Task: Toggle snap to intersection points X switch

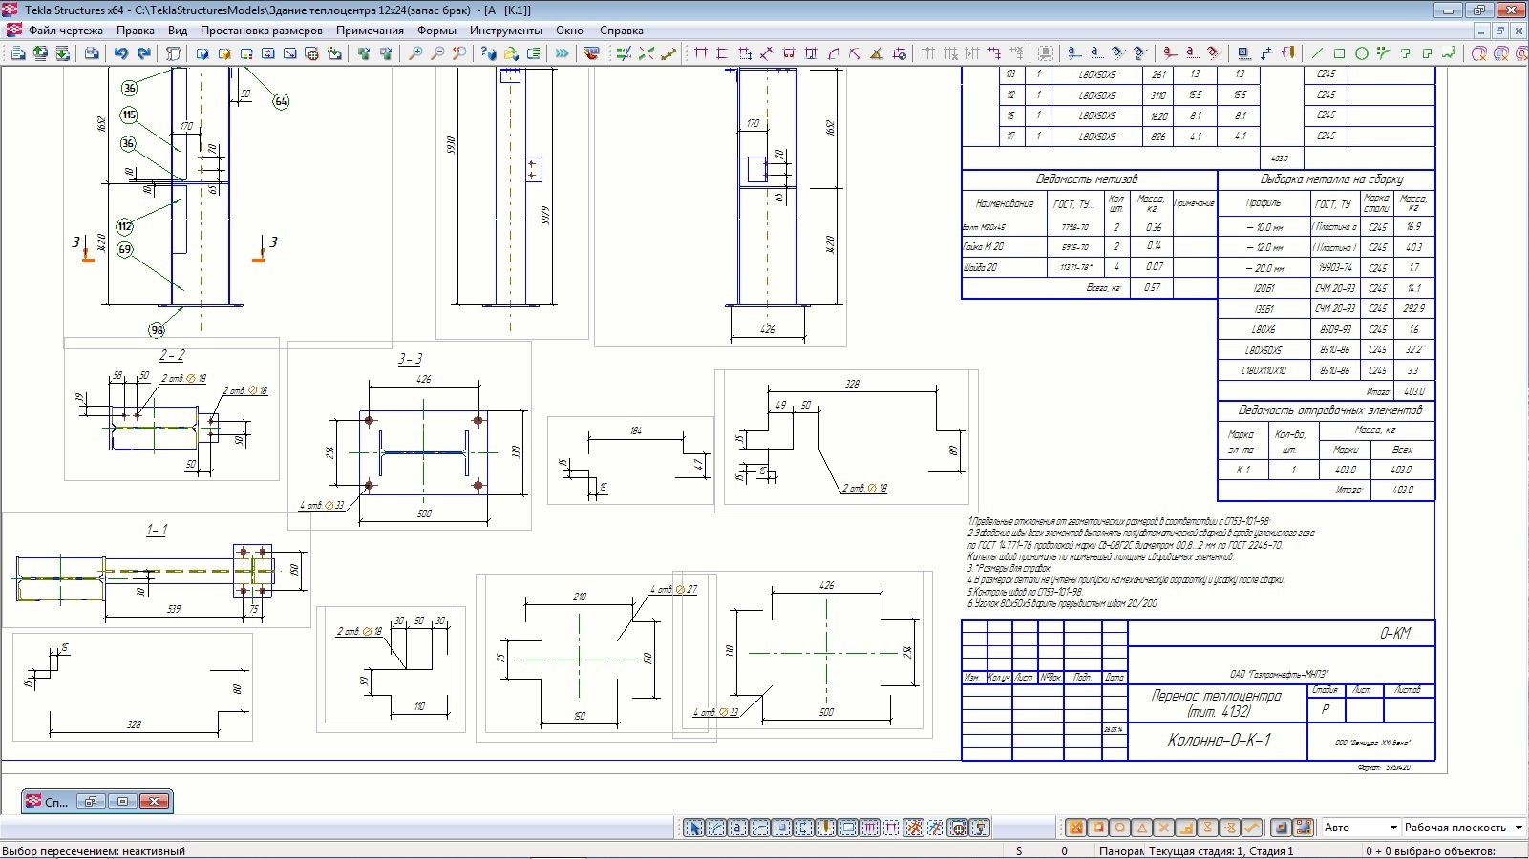Action: [x=1163, y=828]
